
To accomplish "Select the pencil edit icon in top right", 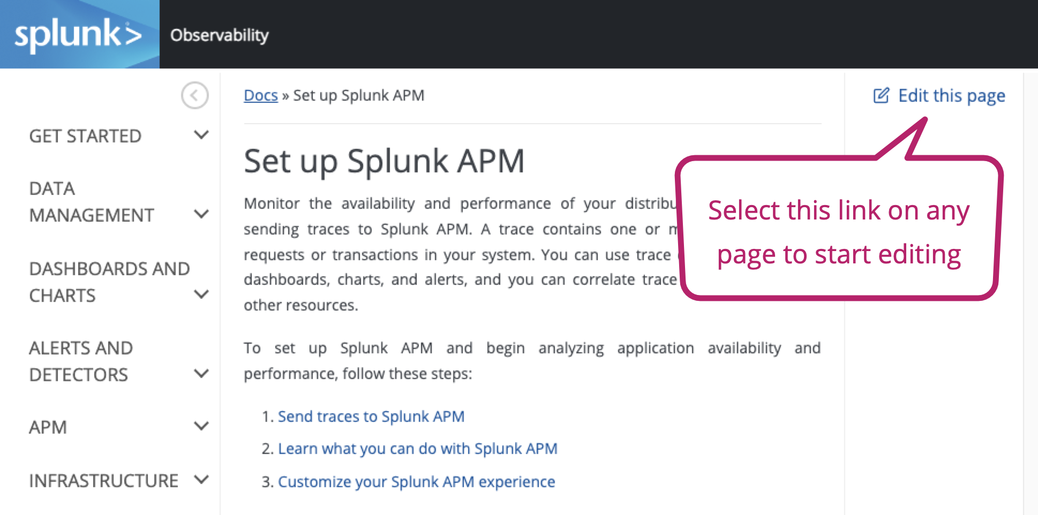I will 881,95.
